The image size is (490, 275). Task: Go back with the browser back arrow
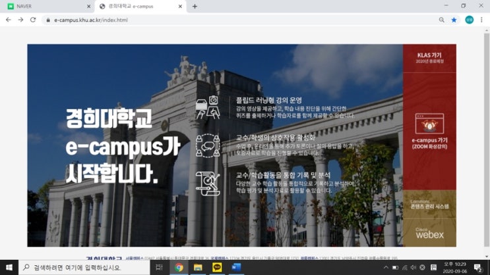(9, 20)
